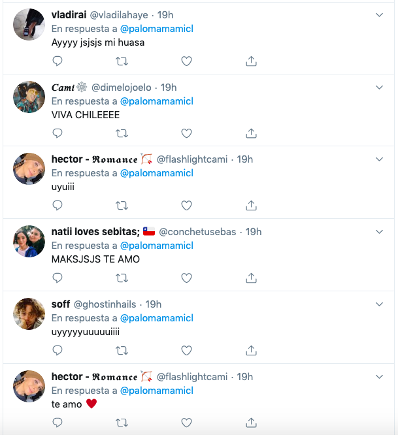The image size is (398, 435).
Task: Open options chevron on vladirai's tweet
Action: 380,15
